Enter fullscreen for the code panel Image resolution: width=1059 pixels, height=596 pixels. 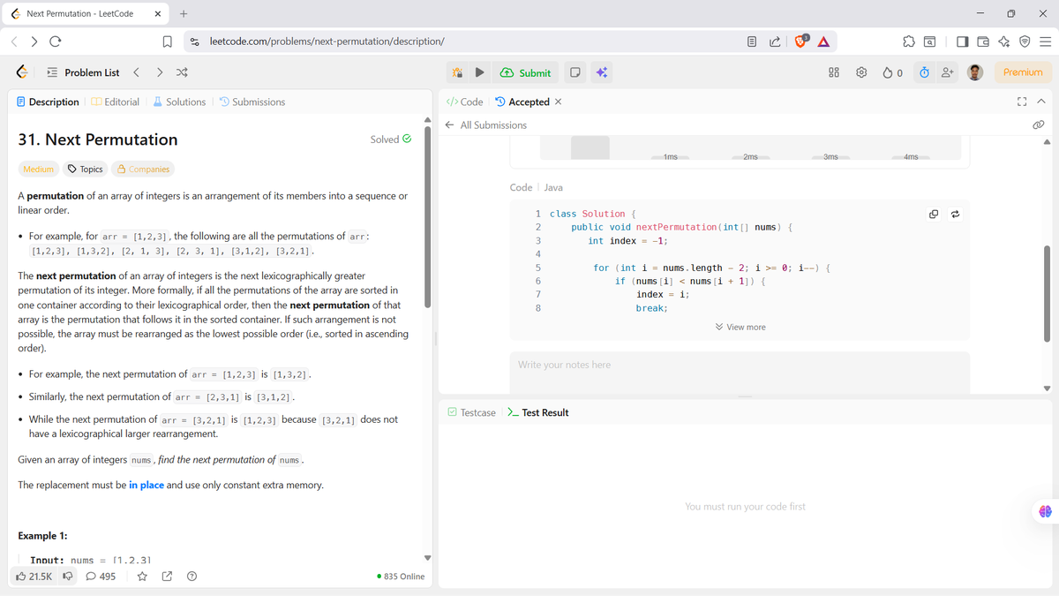pos(1023,102)
